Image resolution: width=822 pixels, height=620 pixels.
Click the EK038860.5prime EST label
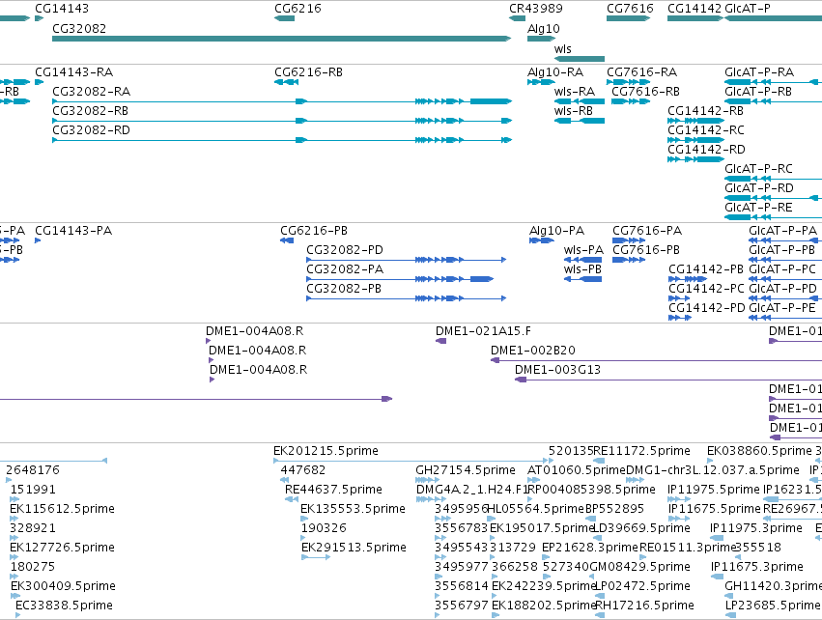coord(759,451)
